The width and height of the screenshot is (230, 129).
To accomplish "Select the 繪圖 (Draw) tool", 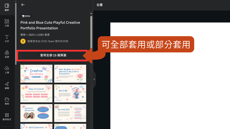I will [7, 85].
